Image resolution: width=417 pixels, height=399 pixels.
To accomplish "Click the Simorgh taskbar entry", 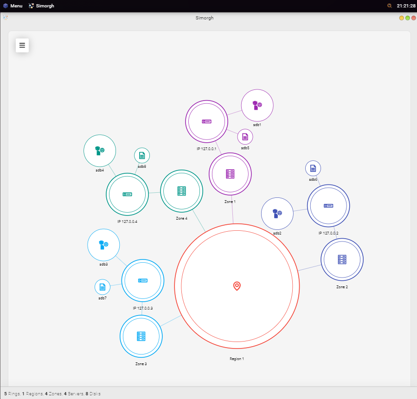I will point(41,6).
